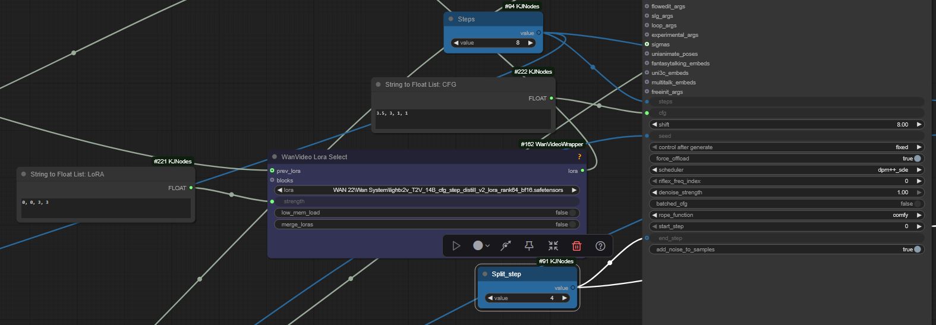Toggle low_mem_load switch
Image resolution: width=936 pixels, height=325 pixels.
pyautogui.click(x=573, y=213)
